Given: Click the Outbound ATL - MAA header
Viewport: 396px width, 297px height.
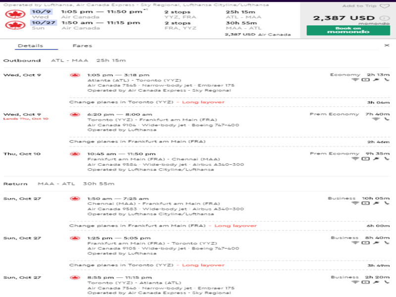Looking at the screenshot, I should click(x=64, y=60).
